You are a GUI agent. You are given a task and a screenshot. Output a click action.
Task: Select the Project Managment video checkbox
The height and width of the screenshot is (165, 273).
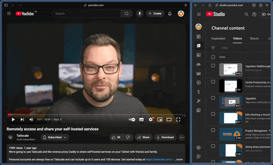click(213, 130)
